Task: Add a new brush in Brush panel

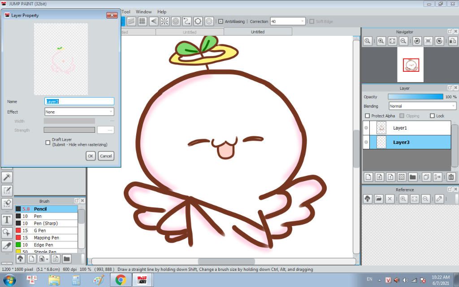Action: [32, 259]
